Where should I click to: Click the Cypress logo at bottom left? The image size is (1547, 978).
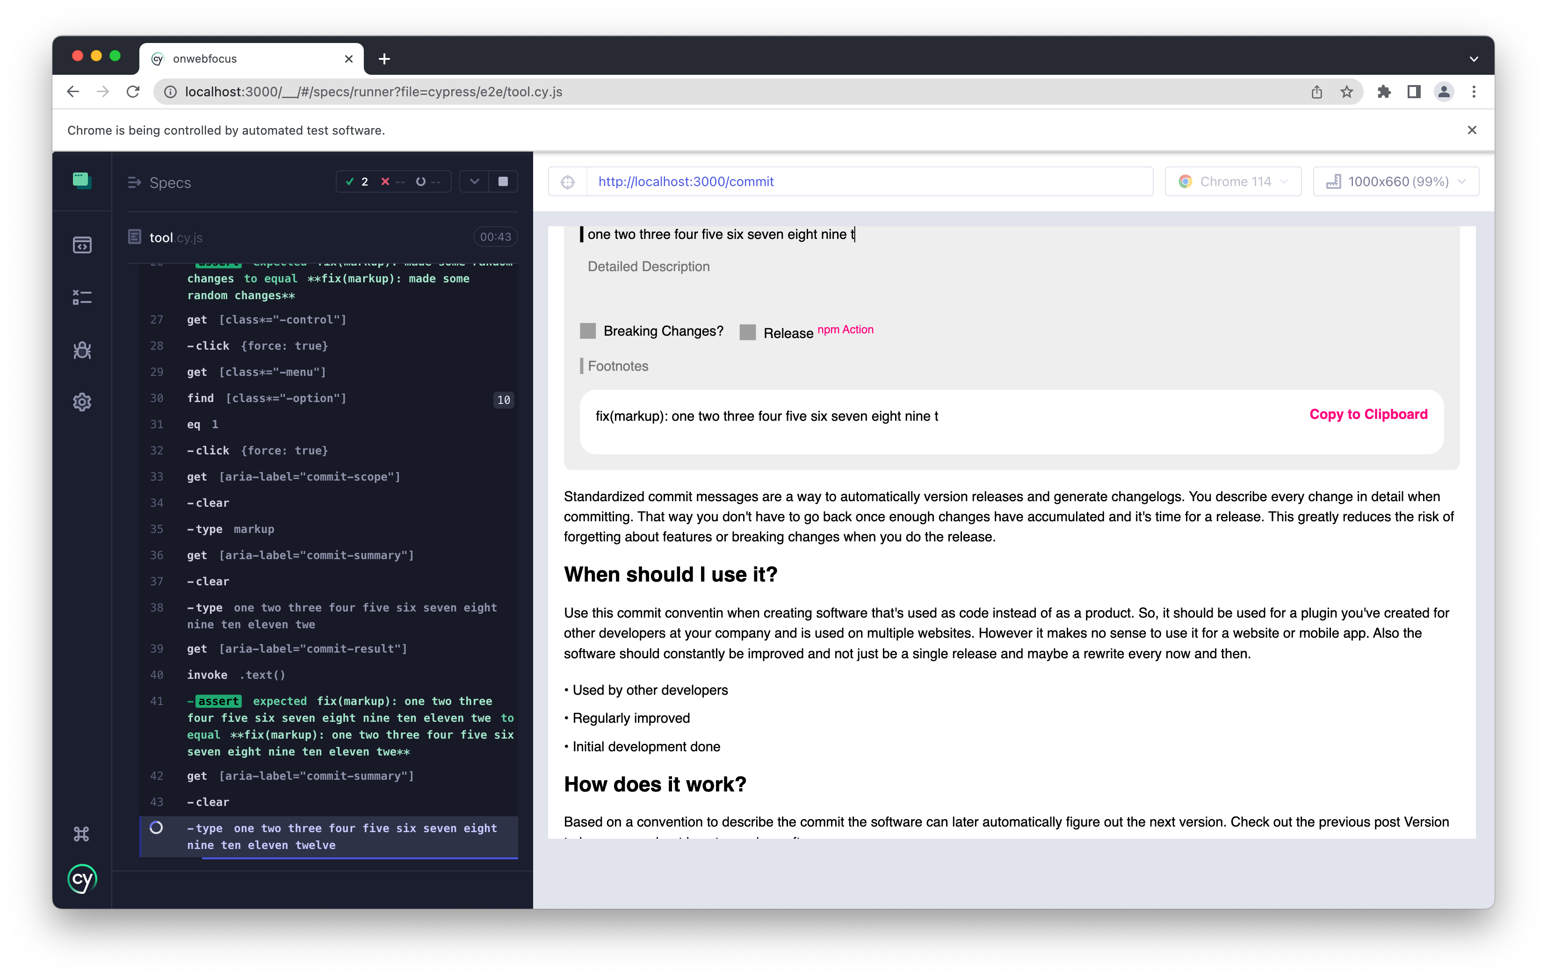[81, 879]
